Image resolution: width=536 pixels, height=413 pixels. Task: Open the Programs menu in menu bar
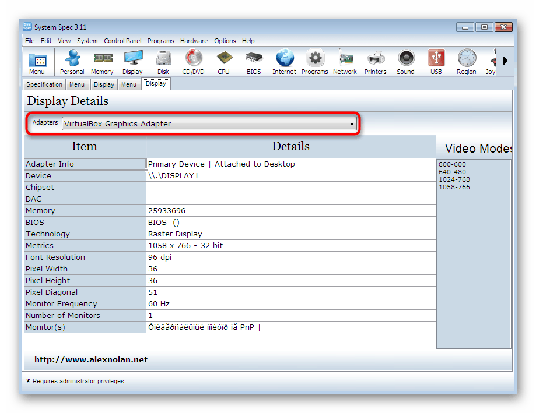pyautogui.click(x=160, y=41)
